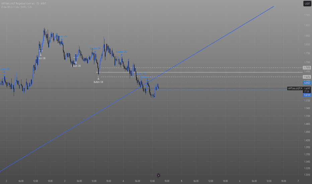This screenshot has width=312, height=184.
Task: Click the lowest white Bullish OB label
Action: [98, 82]
